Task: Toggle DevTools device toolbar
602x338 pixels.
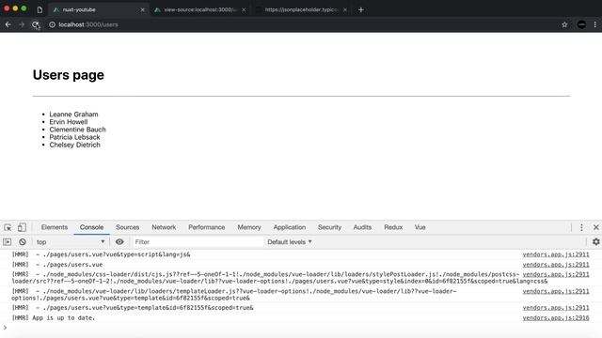Action: pyautogui.click(x=22, y=227)
